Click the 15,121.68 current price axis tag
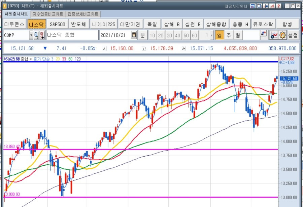This screenshot has width=303, height=207. coord(289,78)
